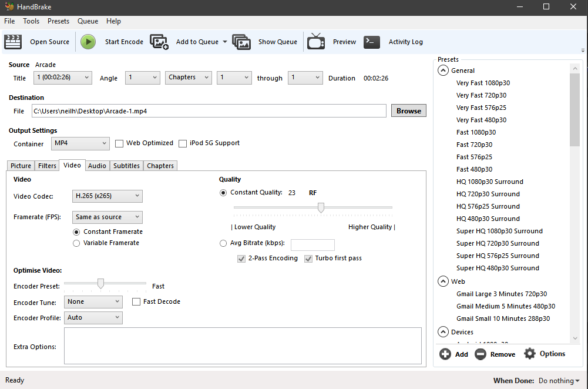Select Avg Bitrate (kbps) radio button

click(x=223, y=243)
